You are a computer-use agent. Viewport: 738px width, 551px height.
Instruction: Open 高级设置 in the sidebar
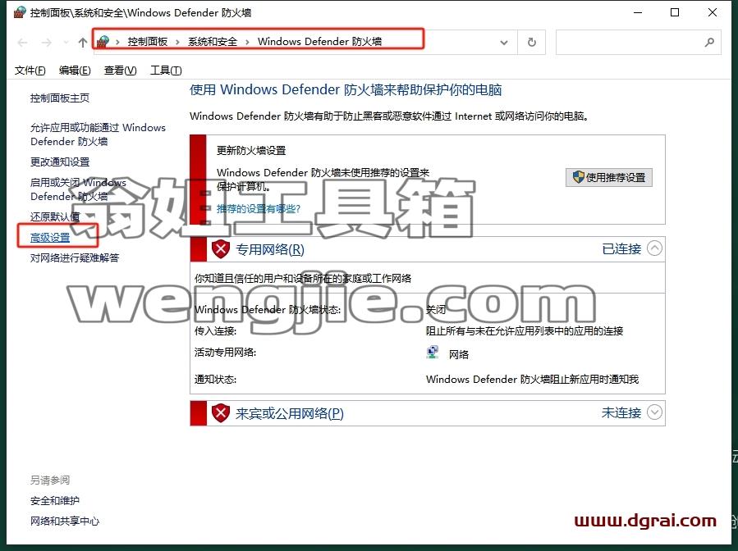tap(50, 238)
